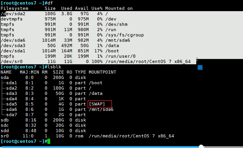Select the sda4 partition row in lsblk
243x148 pixels.
pyautogui.click(x=11, y=99)
